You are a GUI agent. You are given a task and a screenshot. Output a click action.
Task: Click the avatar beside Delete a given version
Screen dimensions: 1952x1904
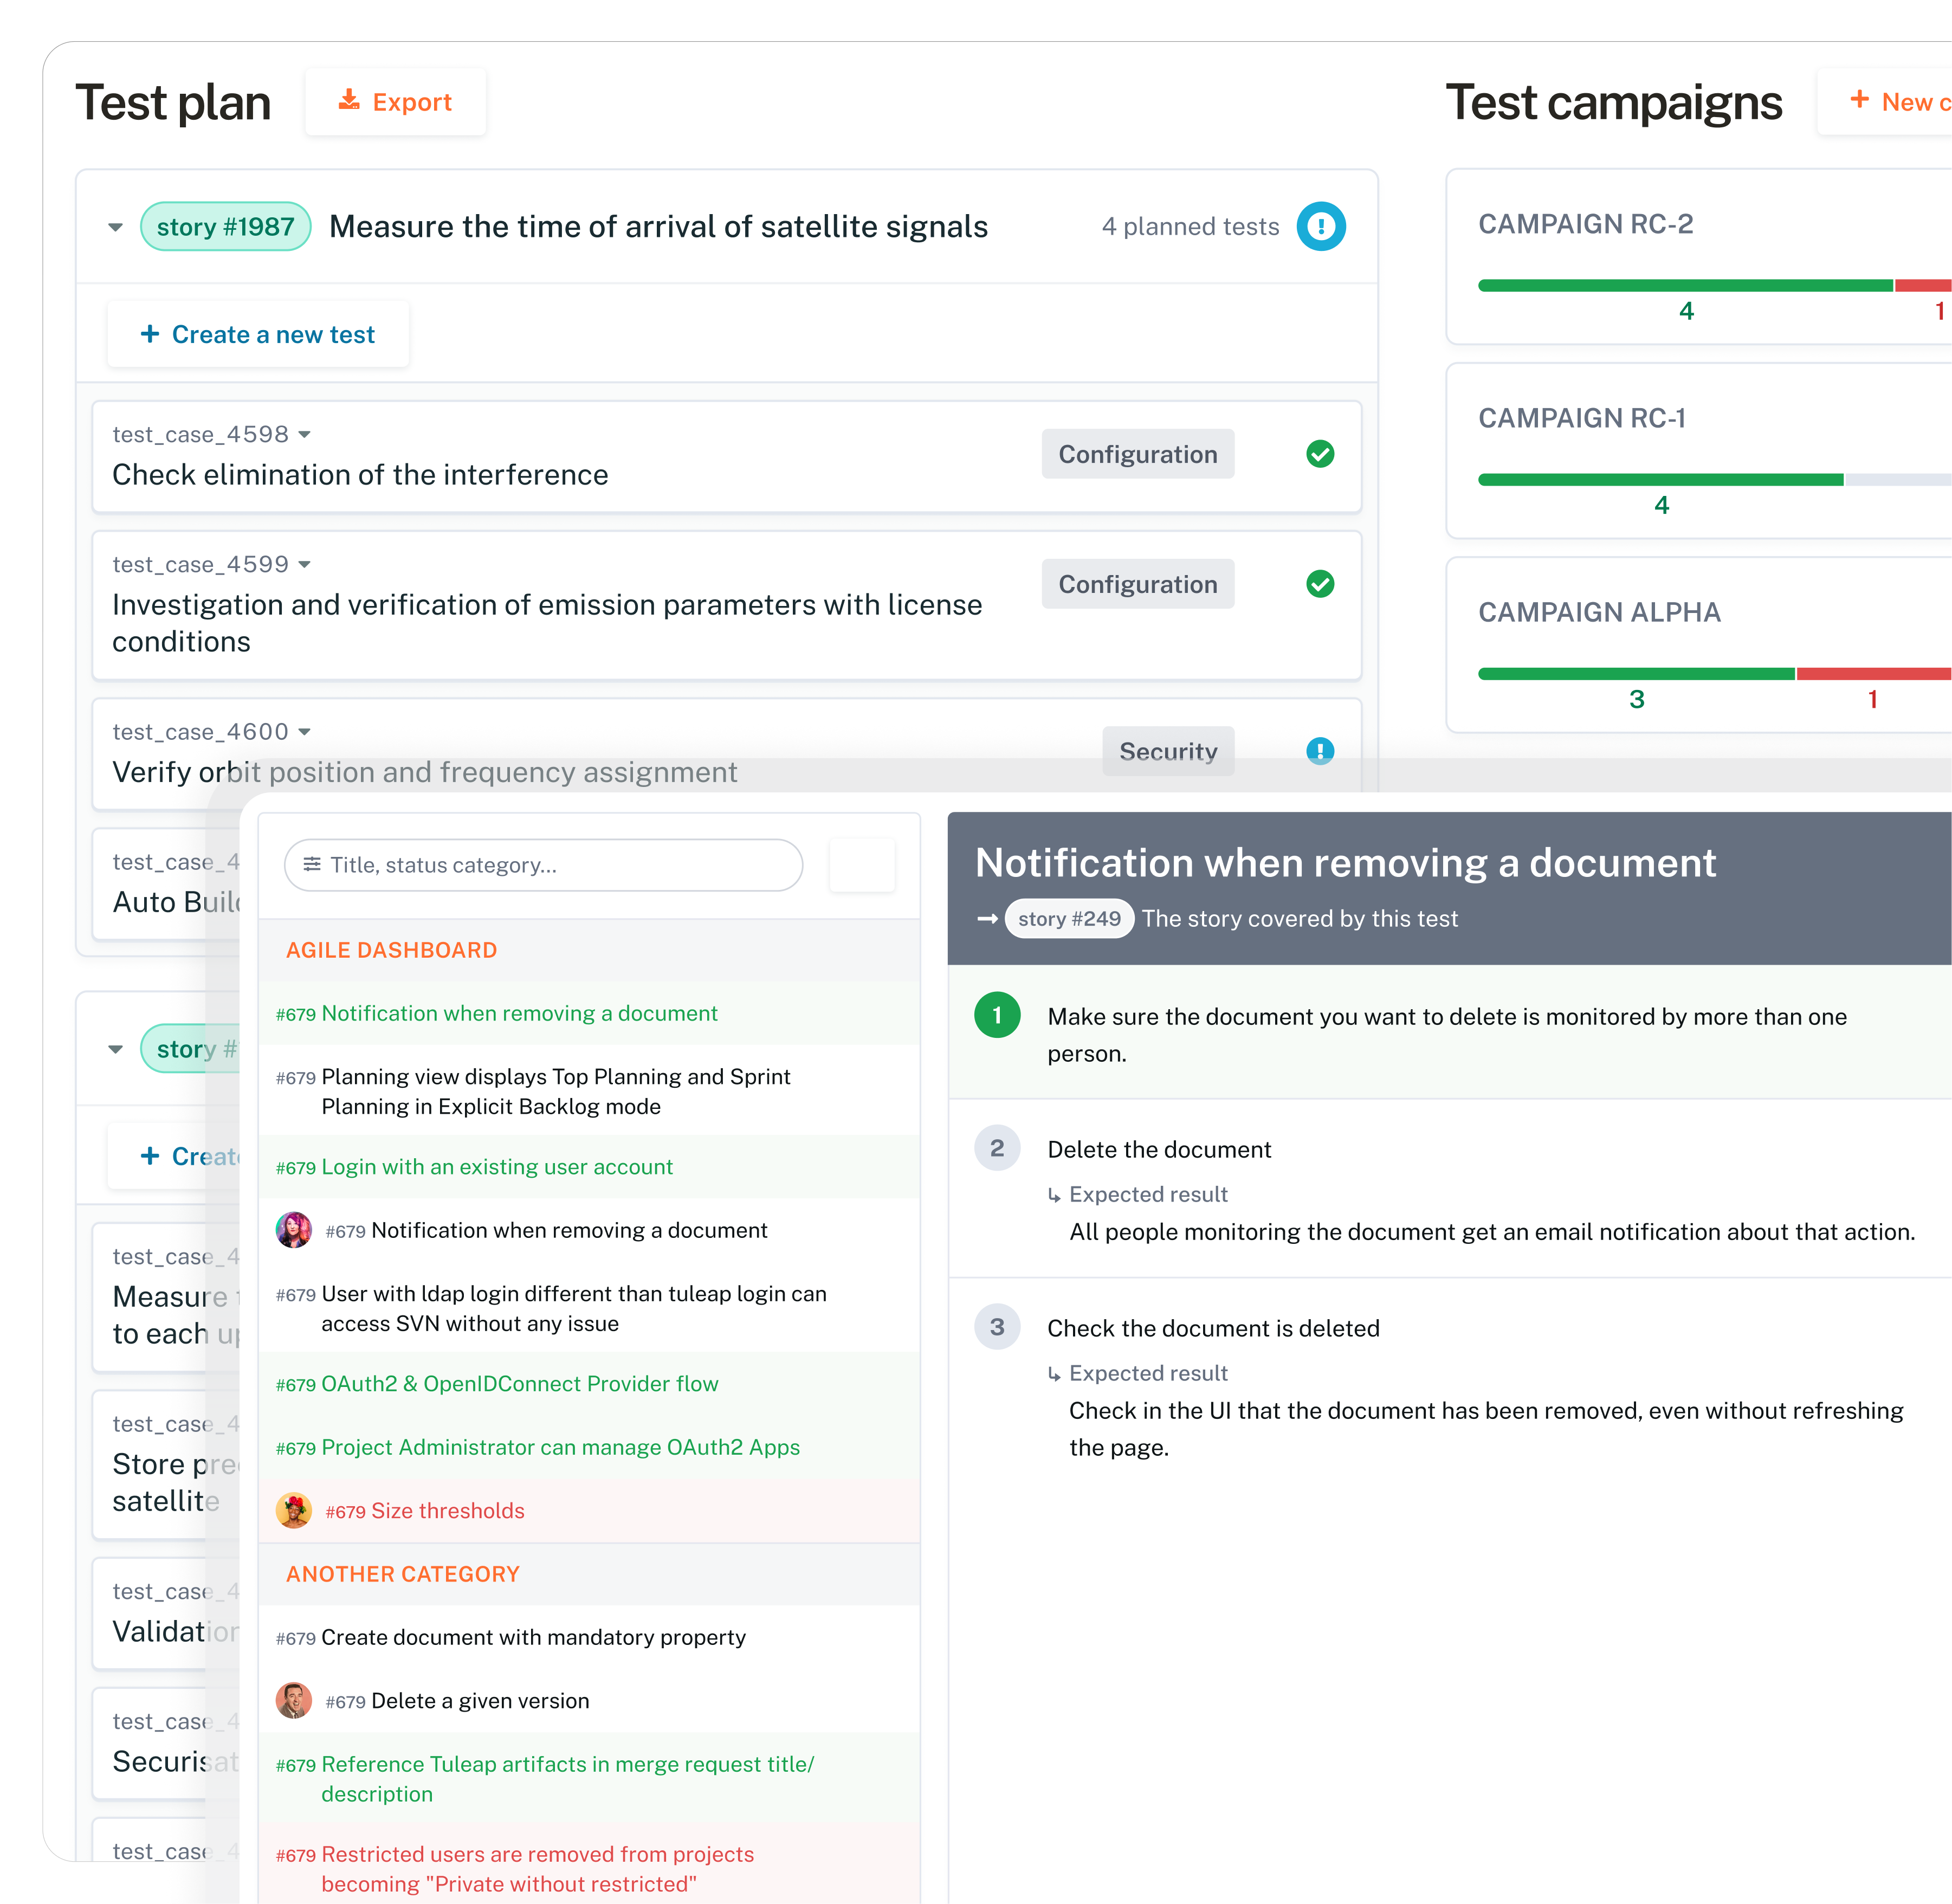point(294,1700)
